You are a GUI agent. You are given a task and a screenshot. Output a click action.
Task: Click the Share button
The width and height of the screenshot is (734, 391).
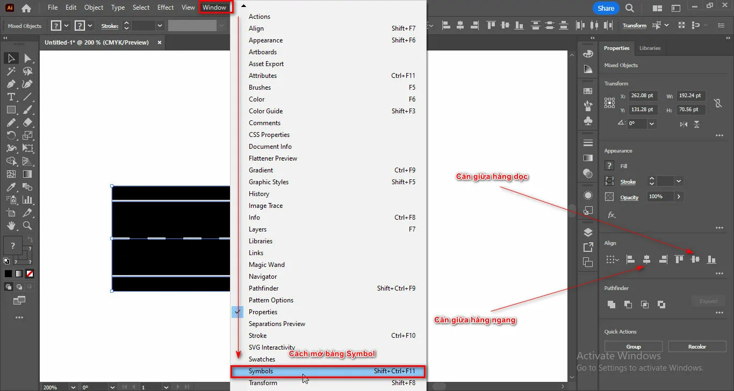tap(606, 8)
